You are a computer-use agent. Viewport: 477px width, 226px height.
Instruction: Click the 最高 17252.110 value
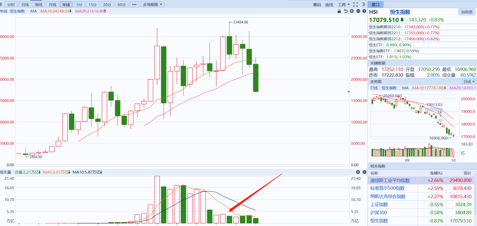(392, 69)
